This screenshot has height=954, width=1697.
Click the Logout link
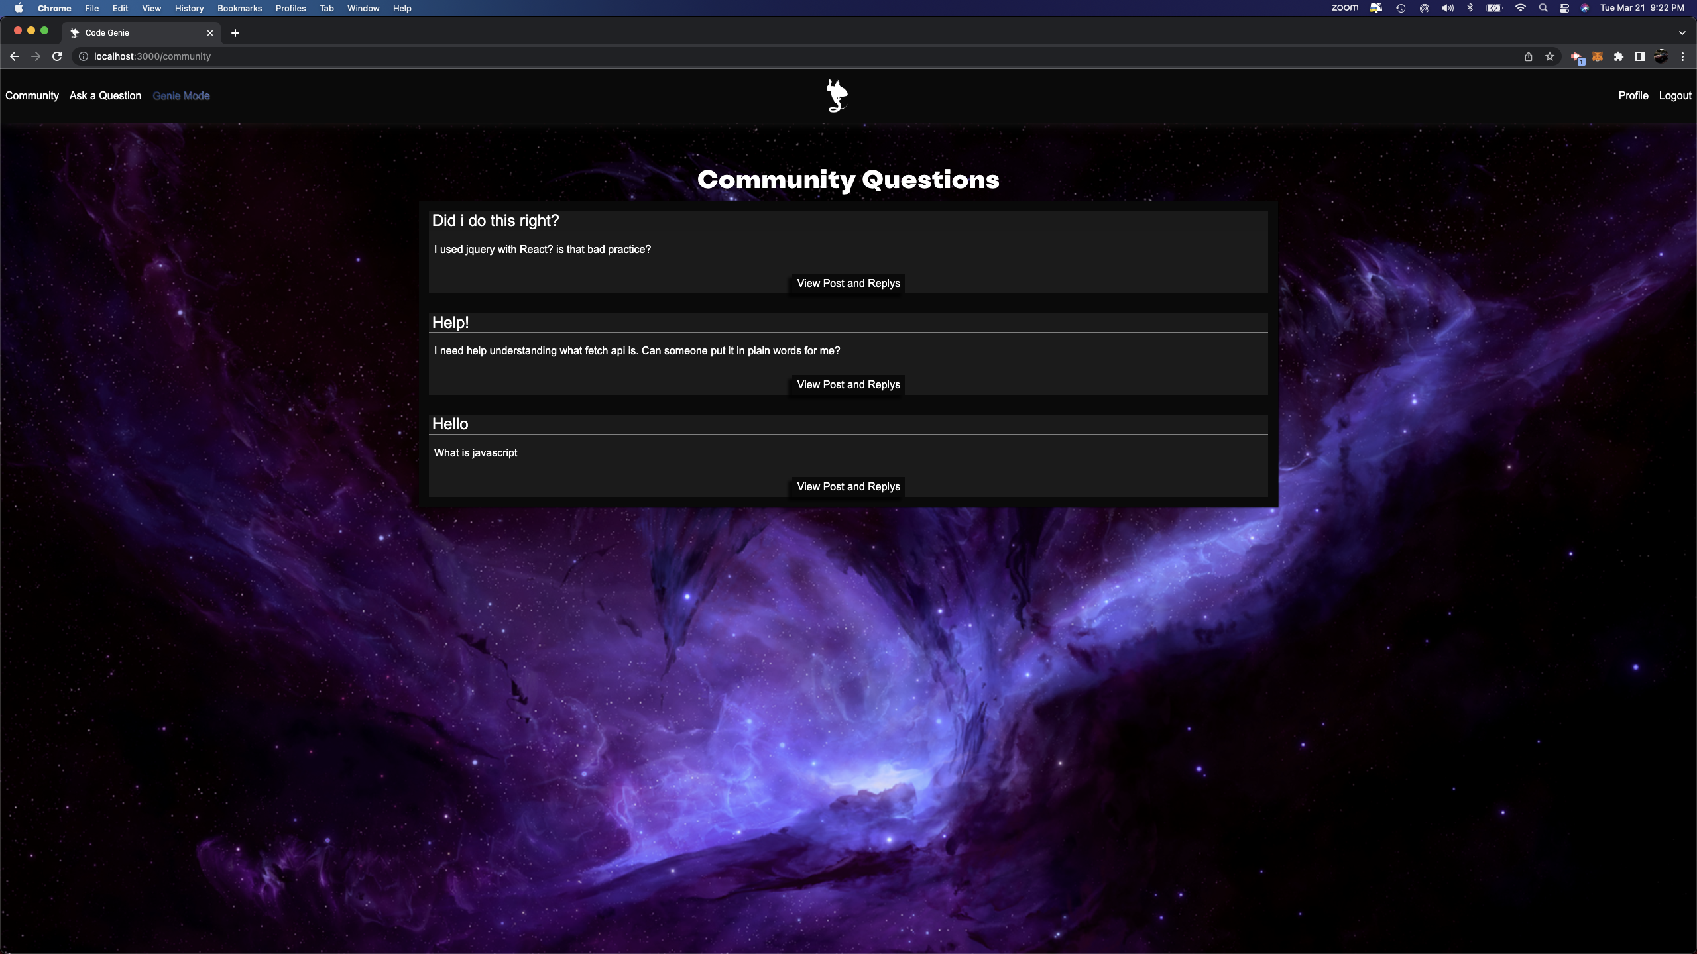pyautogui.click(x=1675, y=95)
